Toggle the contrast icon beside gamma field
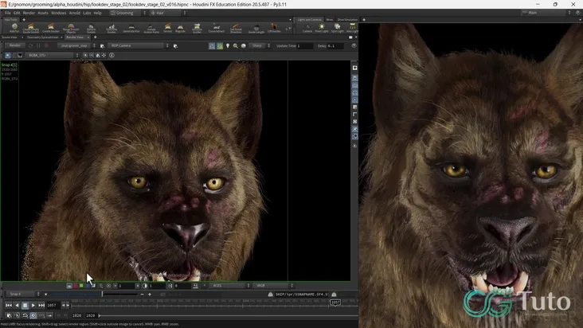583x328 pixels. pyautogui.click(x=145, y=286)
